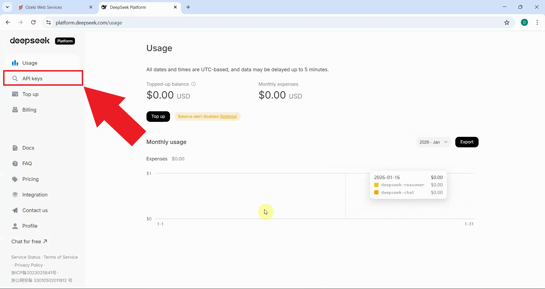Bookmark the page with the star icon

507,22
